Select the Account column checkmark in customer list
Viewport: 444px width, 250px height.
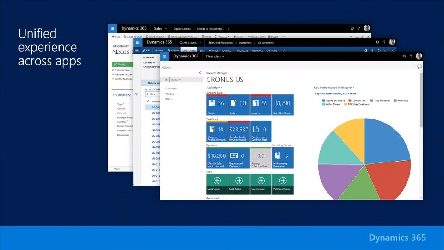point(148,101)
